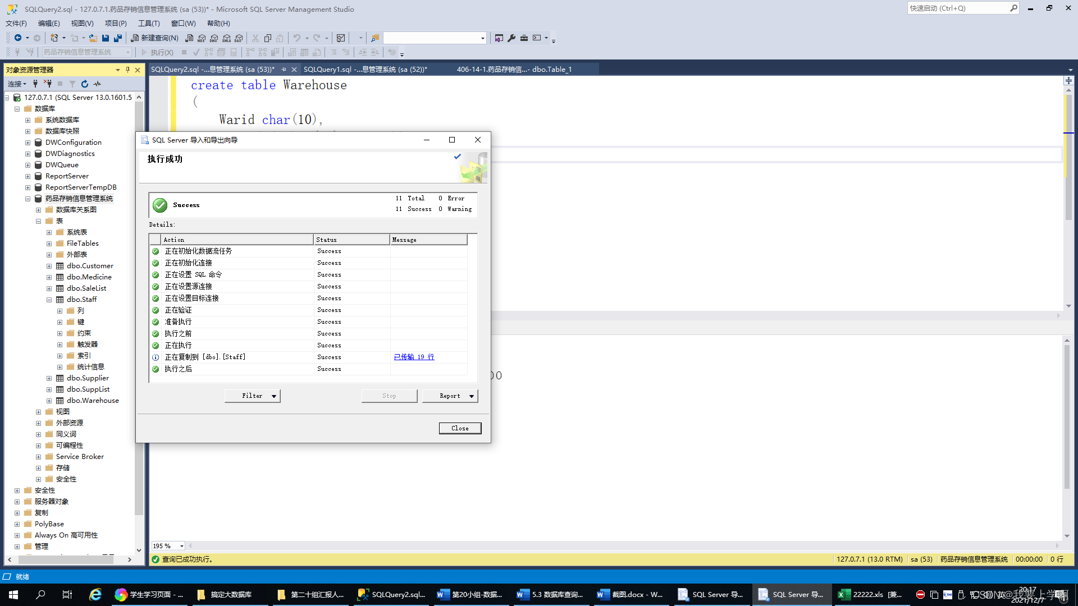Open the 连接 dropdown in Object Explorer

(x=17, y=84)
